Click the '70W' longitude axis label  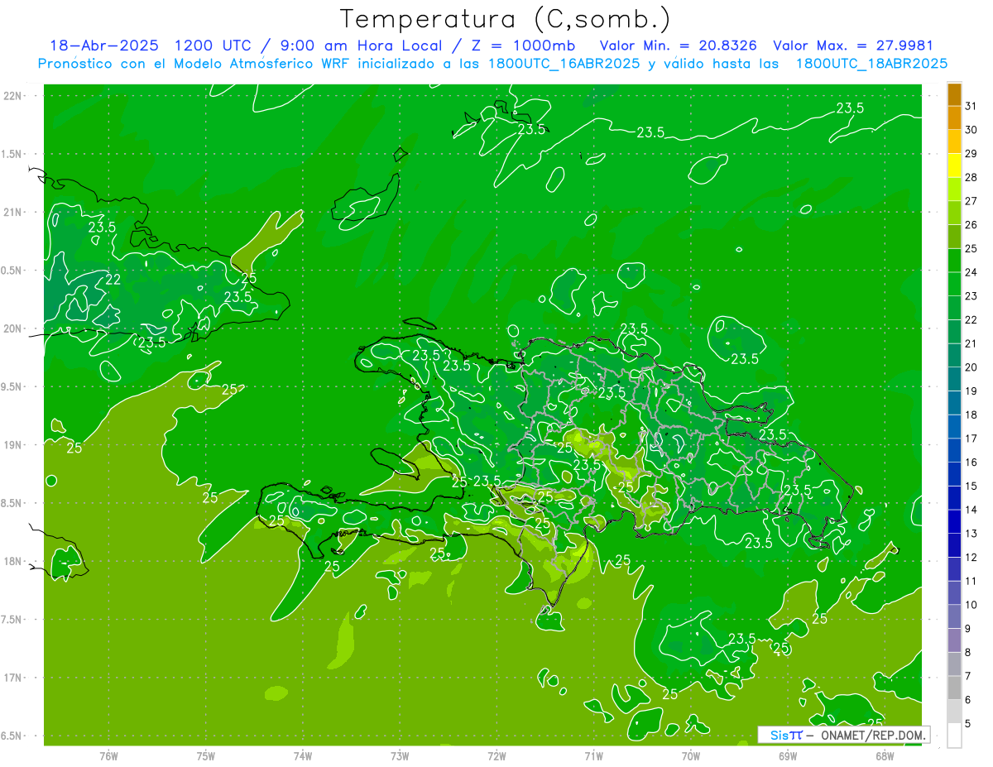pos(691,755)
